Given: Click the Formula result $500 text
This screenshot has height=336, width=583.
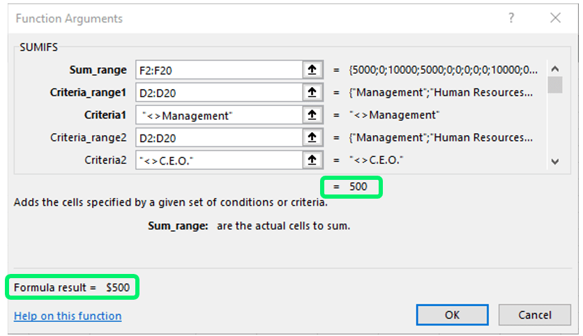Looking at the screenshot, I should [x=72, y=287].
